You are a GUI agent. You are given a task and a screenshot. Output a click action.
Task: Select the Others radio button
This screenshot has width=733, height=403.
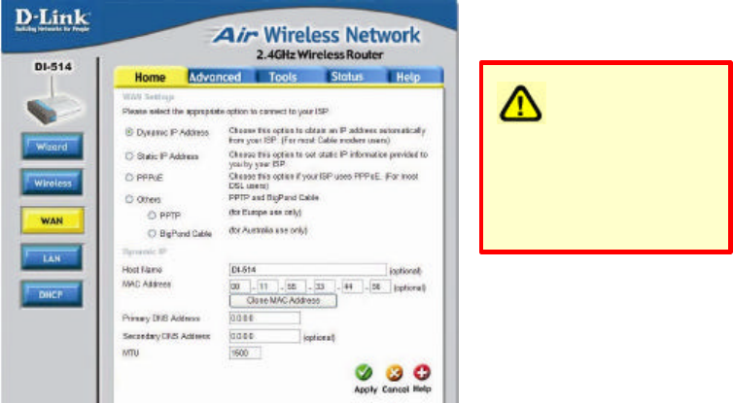pyautogui.click(x=129, y=199)
